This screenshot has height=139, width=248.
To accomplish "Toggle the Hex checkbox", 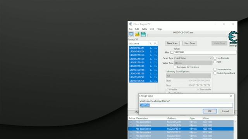I will [x=172, y=53].
